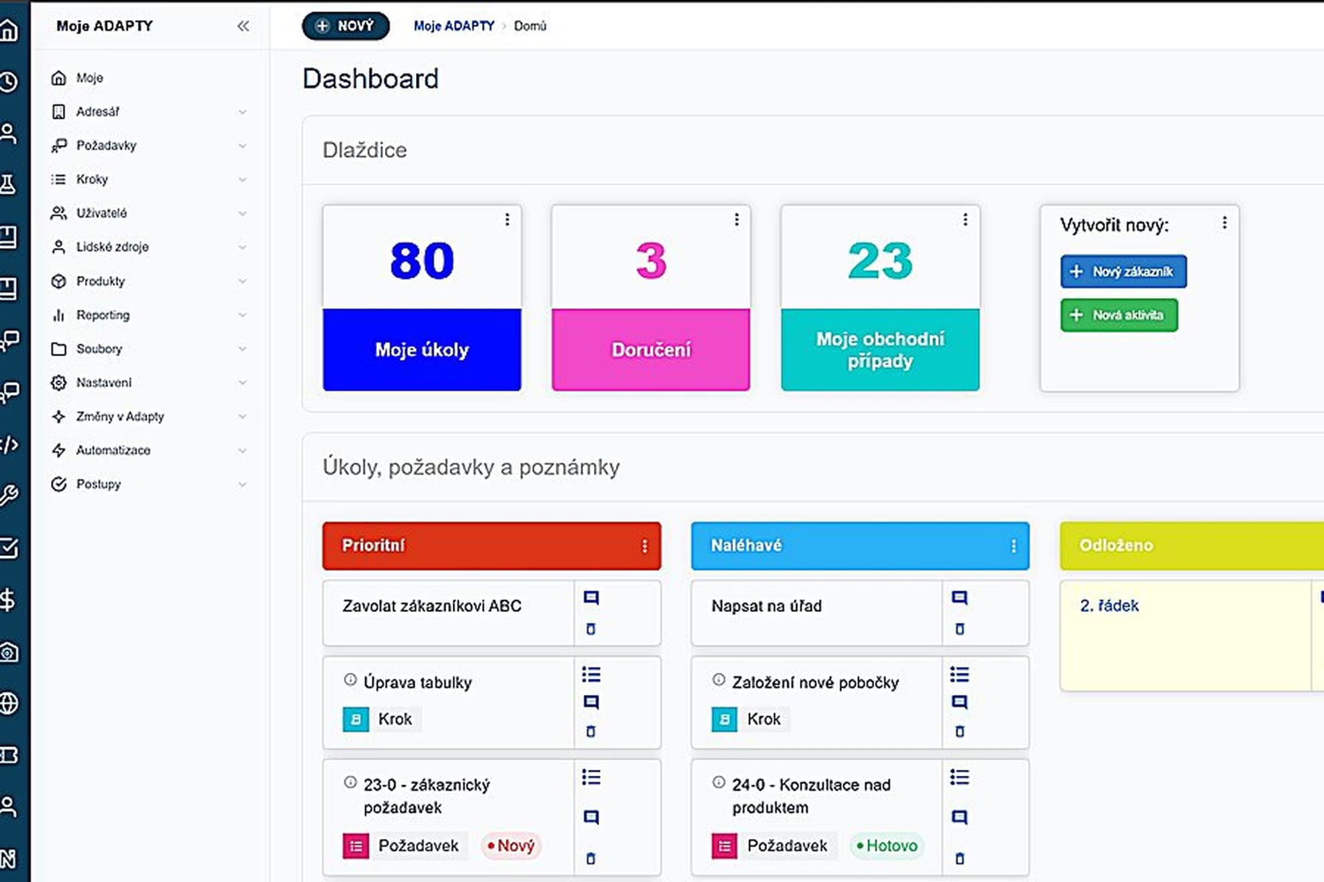Click the info icon beside Úprava tabulky
The image size is (1324, 882).
(350, 680)
